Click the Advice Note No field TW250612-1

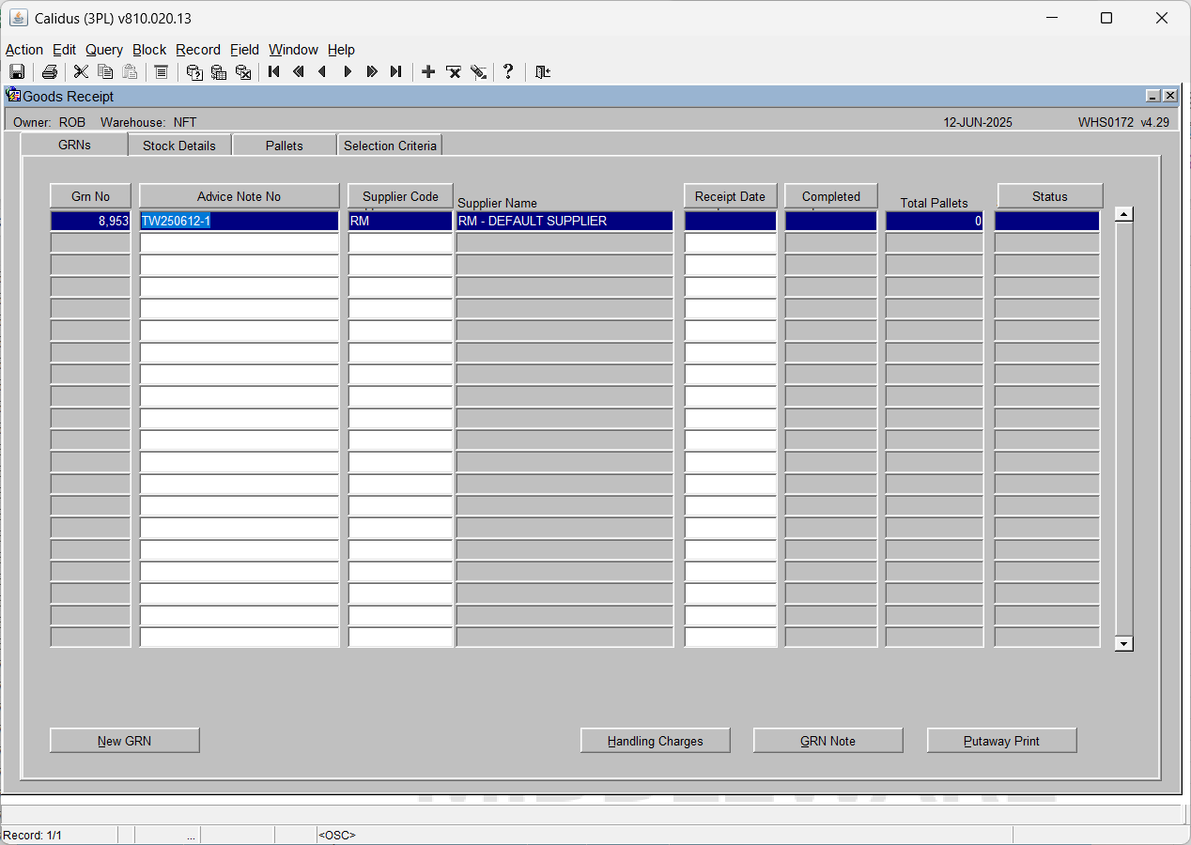click(239, 221)
